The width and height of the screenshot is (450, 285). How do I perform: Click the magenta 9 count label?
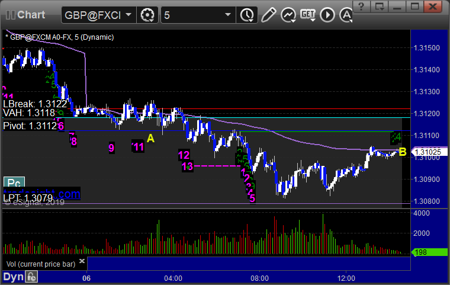coord(111,148)
